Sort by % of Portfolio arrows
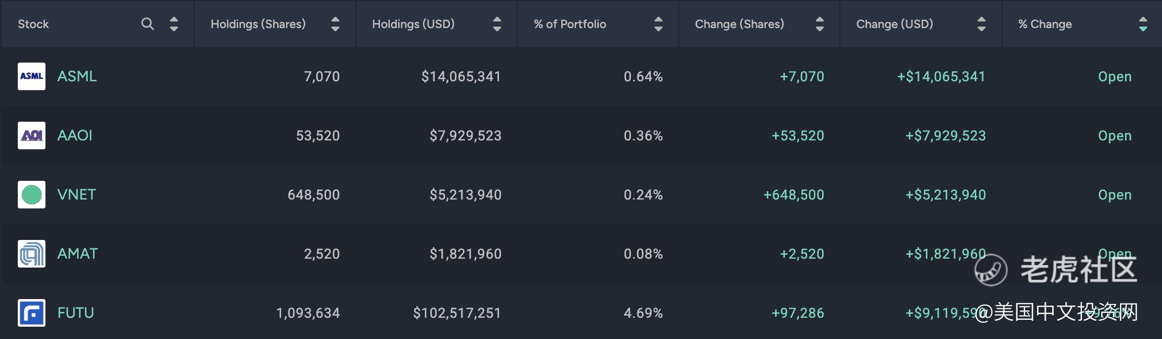The width and height of the screenshot is (1162, 339). pyautogui.click(x=658, y=24)
